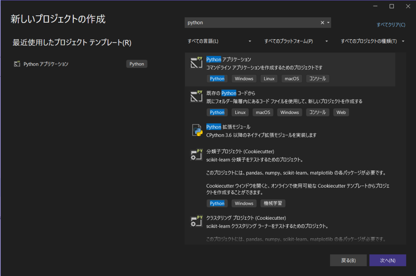
Task: Maximize the dialog window
Action: click(392, 6)
